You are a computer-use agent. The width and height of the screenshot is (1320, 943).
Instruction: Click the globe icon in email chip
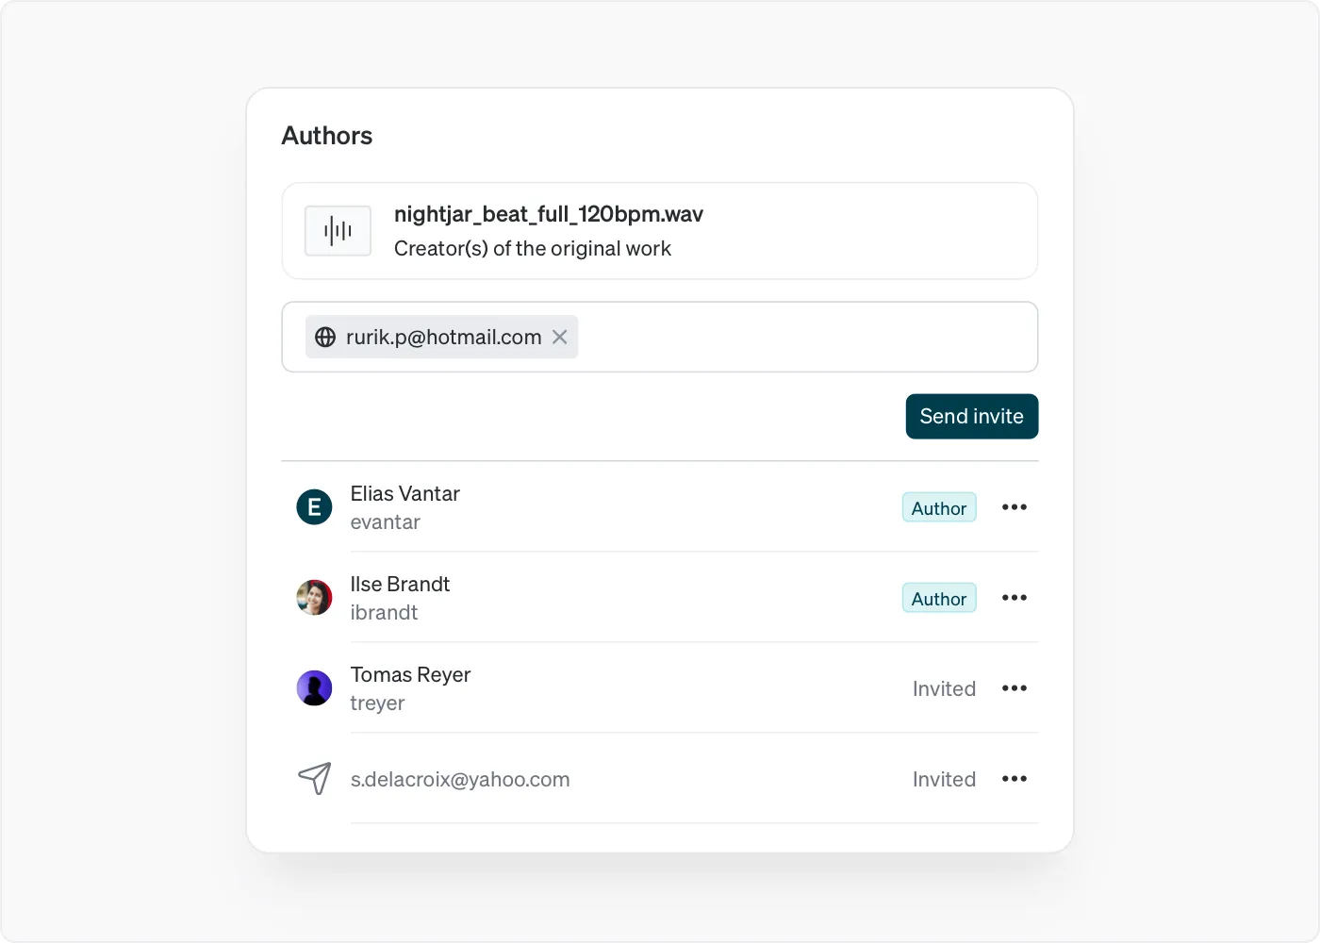click(325, 337)
